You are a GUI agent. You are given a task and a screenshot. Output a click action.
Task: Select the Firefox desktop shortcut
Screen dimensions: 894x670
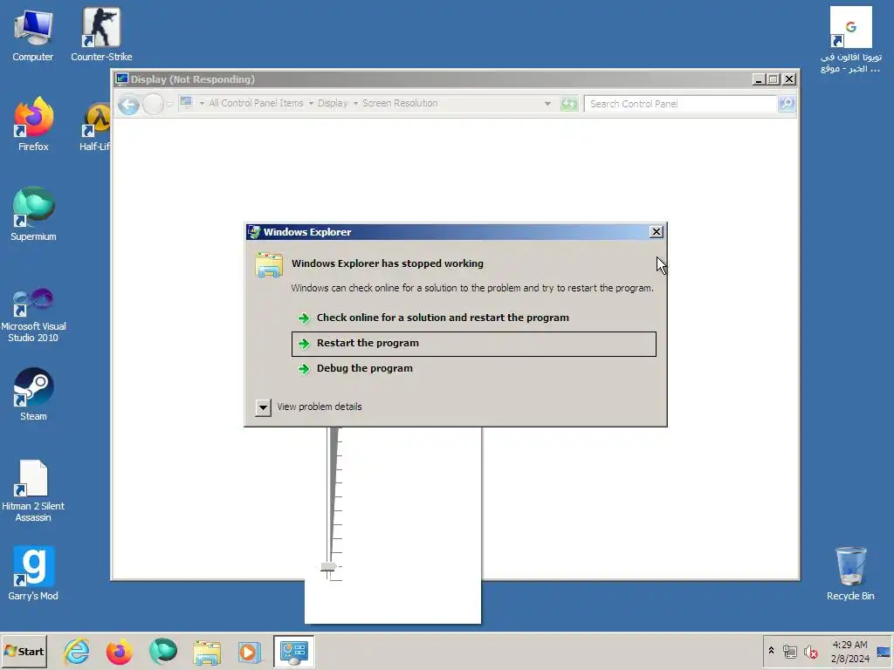[33, 125]
